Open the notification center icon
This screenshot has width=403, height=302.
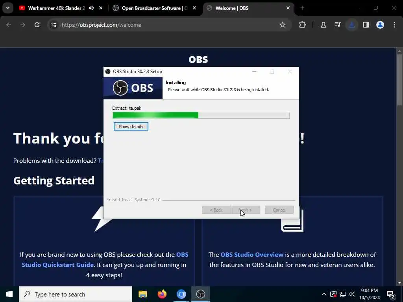coord(391,294)
